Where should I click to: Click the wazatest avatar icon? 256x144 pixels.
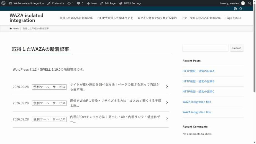[x=243, y=3]
